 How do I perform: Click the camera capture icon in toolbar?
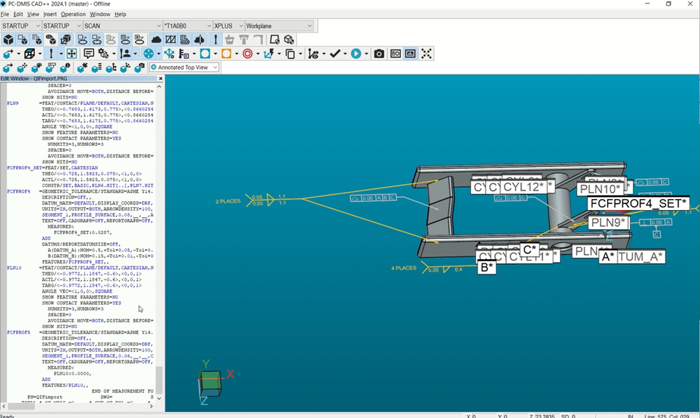coord(379,53)
